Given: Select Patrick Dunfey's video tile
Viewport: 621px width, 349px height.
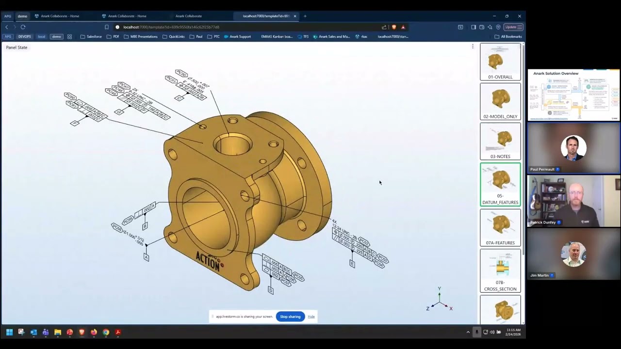Looking at the screenshot, I should click(x=573, y=201).
